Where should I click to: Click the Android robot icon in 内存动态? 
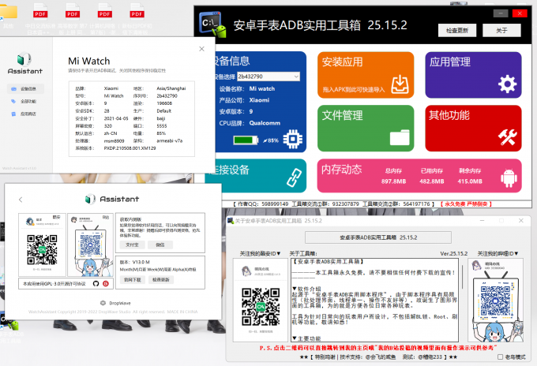click(509, 177)
